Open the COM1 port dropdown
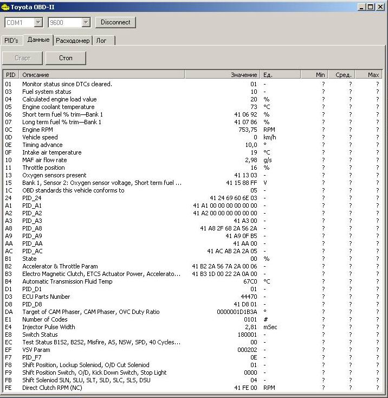Image resolution: width=388 pixels, height=398 pixels. click(38, 22)
